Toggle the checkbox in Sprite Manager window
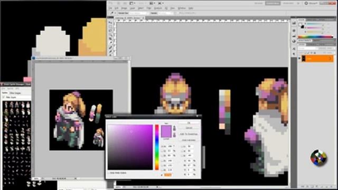The image size is (338, 190). [x=4, y=97]
